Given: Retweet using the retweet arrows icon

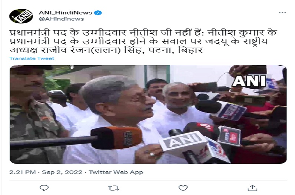Looking at the screenshot, I should tap(114, 188).
